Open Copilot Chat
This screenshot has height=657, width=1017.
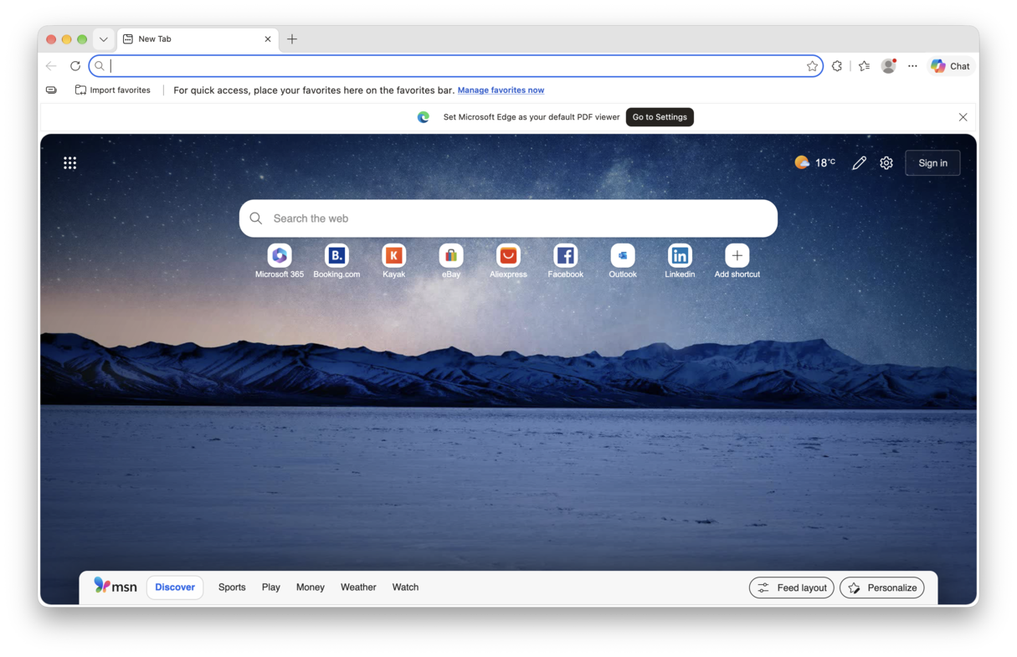click(951, 66)
